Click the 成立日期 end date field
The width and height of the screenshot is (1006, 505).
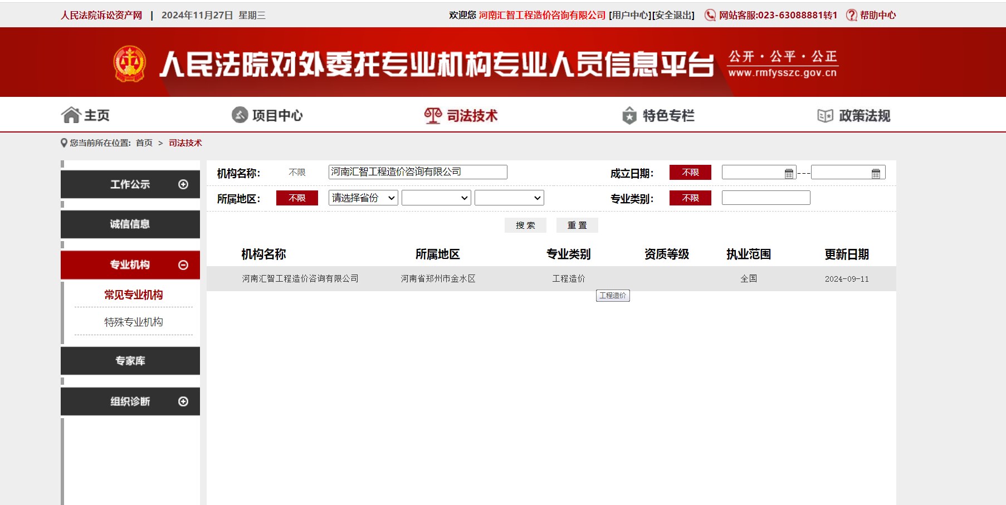pyautogui.click(x=848, y=173)
